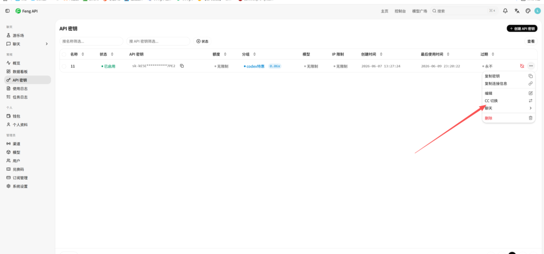544x254 pixels.
Task: Open 模型广场 in the top navigation
Action: coord(420,11)
